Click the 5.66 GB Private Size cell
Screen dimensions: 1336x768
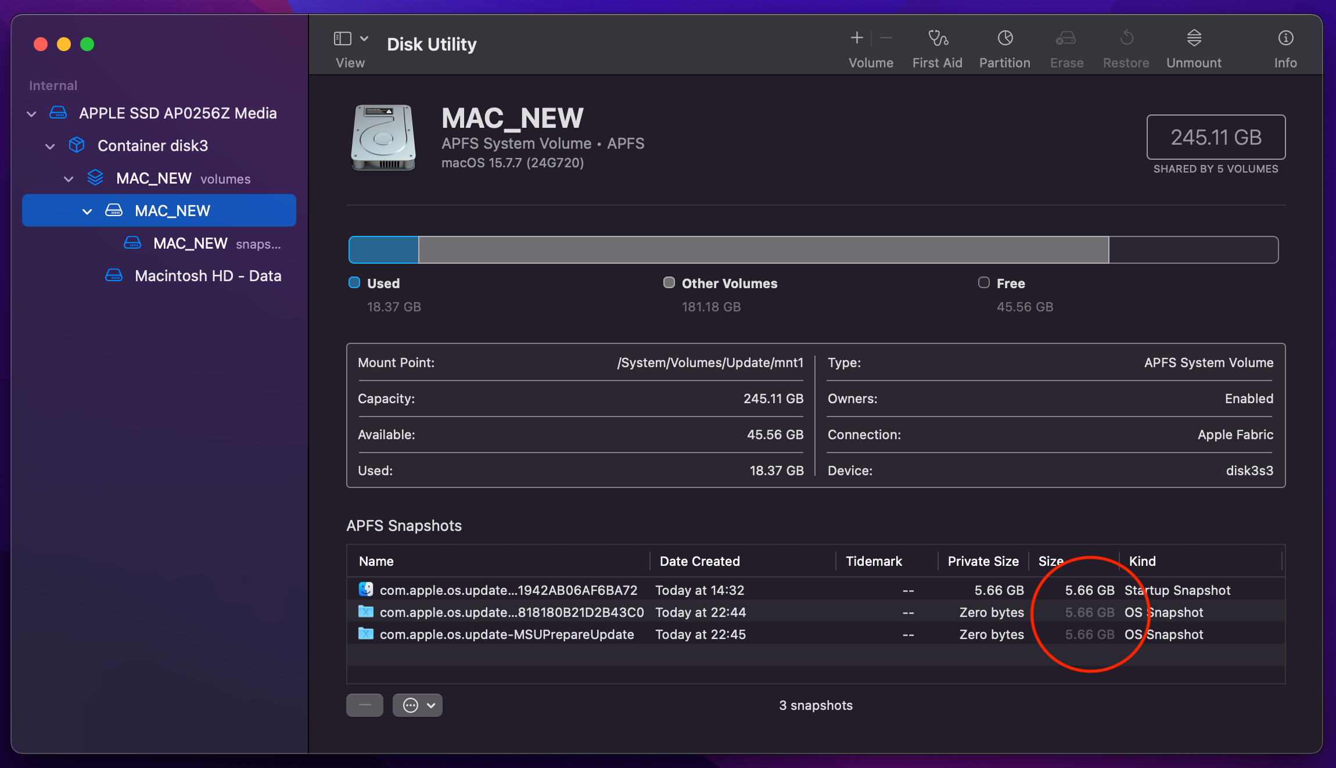click(999, 590)
